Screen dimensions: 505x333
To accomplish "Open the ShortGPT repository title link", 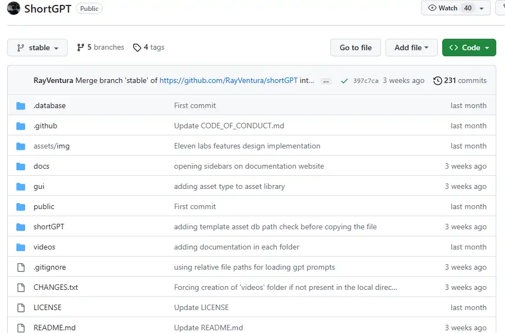I will 47,9.
